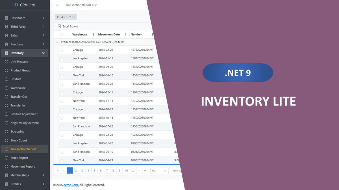Check the row for Chicago dated 2024-02-22

(62, 50)
